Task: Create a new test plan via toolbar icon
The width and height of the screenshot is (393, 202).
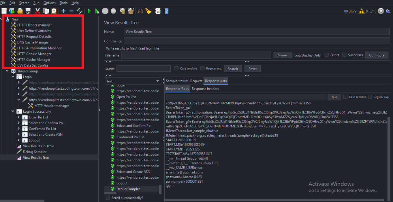Action: [x=4, y=11]
